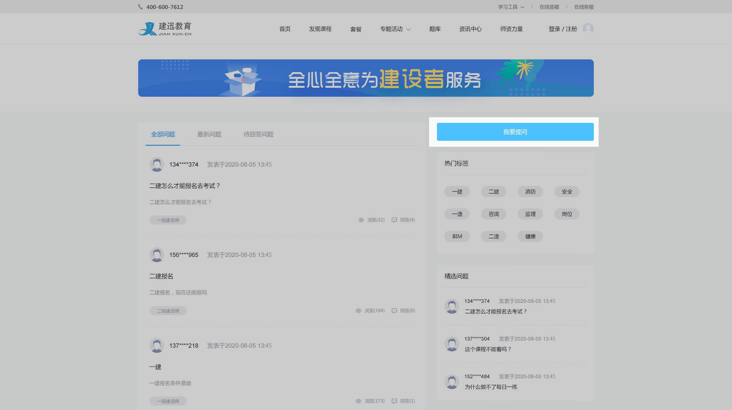The width and height of the screenshot is (732, 410).
Task: Select the 岗位 hot tag
Action: pyautogui.click(x=567, y=214)
